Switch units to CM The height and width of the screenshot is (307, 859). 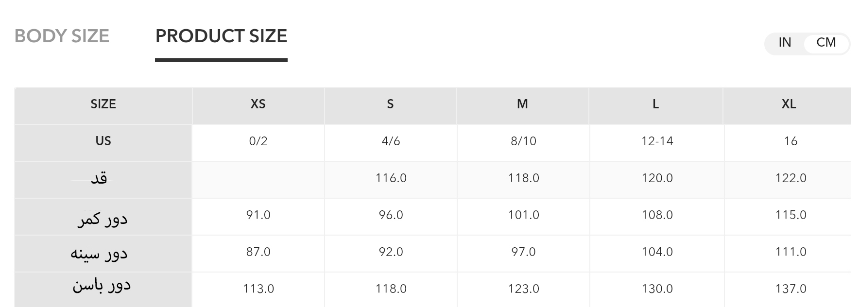pyautogui.click(x=826, y=43)
